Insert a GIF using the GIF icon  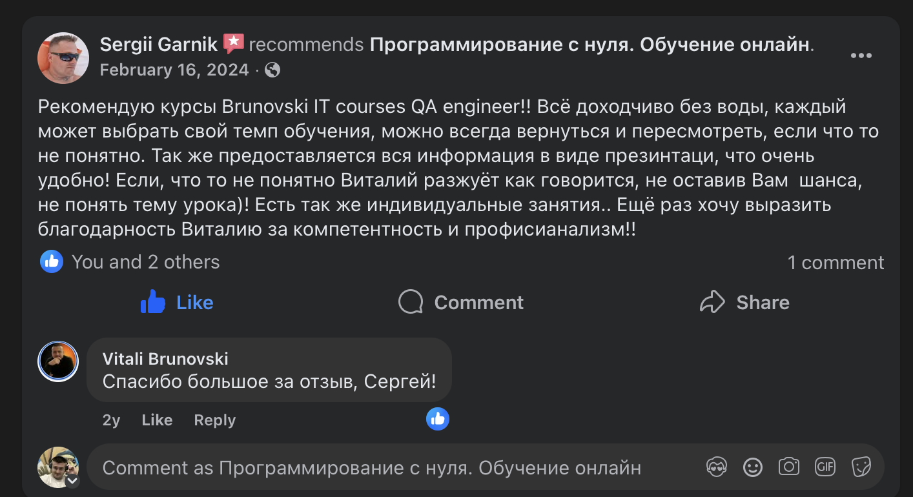(x=824, y=466)
